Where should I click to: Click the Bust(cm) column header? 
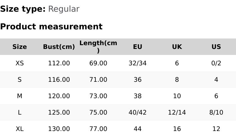[x=59, y=47]
